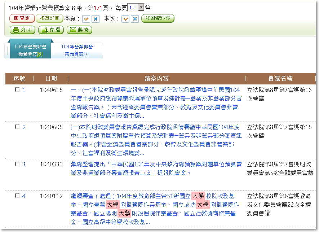Open 我的資料夾 folder

[x=158, y=18]
